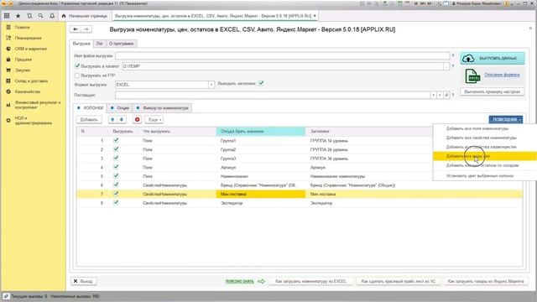The width and height of the screenshot is (537, 302).
Task: Open the Казначейство section in sidebar
Action: [28, 91]
